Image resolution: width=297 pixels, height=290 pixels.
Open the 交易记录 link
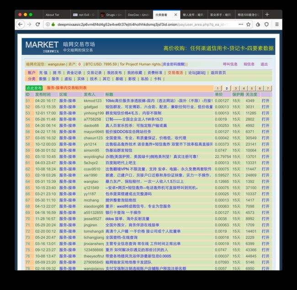[94, 73]
